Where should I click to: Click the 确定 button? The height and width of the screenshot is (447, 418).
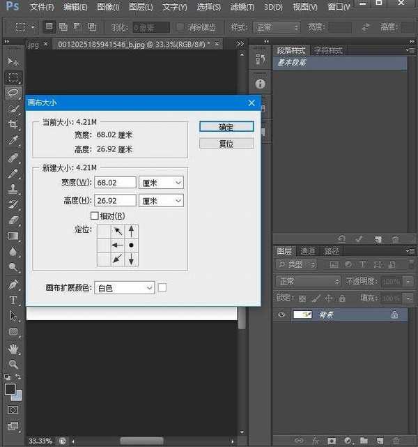(226, 127)
